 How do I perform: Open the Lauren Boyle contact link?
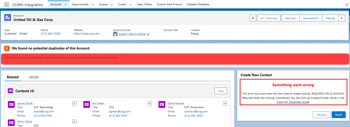(25, 103)
